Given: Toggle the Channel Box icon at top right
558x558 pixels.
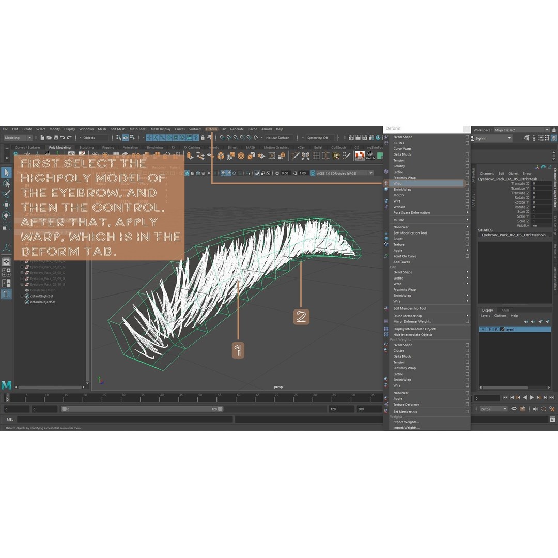Looking at the screenshot, I should (x=554, y=138).
